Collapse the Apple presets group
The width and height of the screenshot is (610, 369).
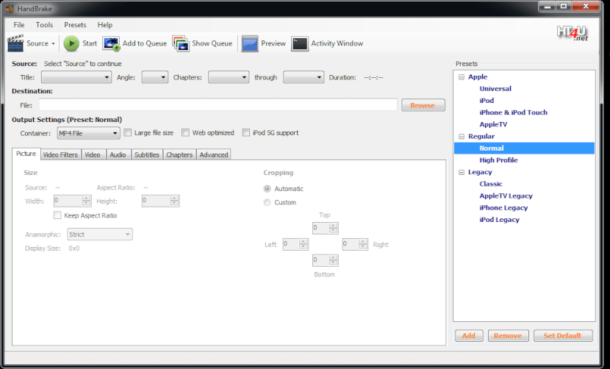[462, 77]
